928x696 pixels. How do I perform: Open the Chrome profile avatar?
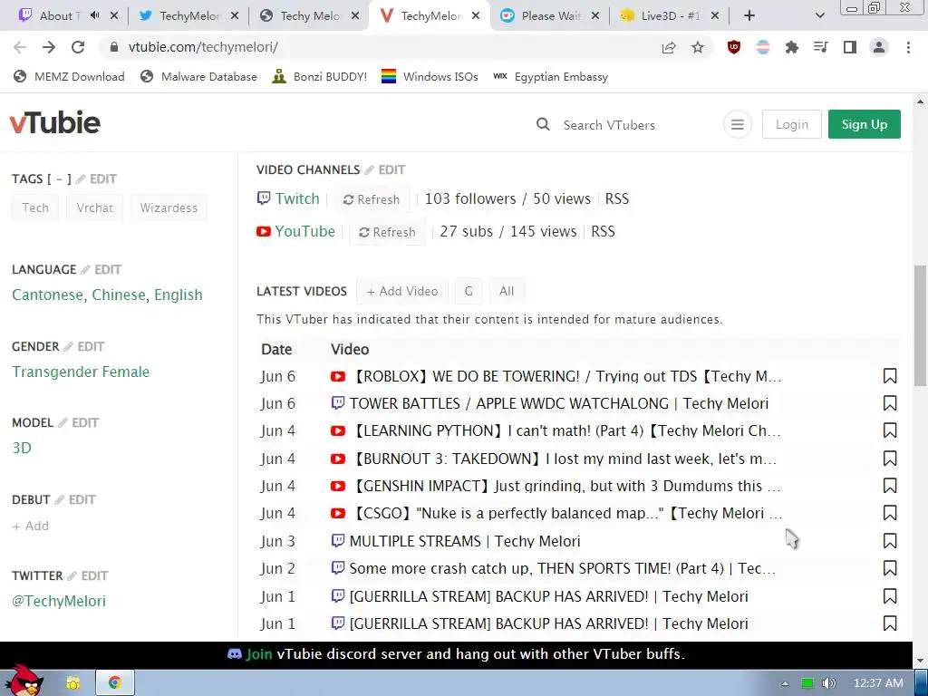(x=879, y=47)
